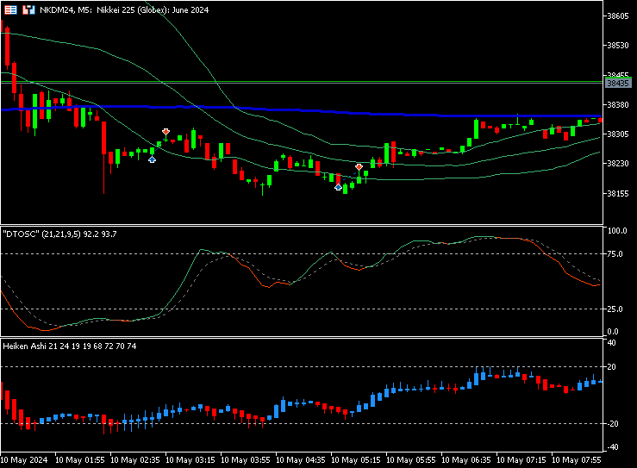
Task: Click the 10 May 07:55 time label
Action: pos(576,460)
